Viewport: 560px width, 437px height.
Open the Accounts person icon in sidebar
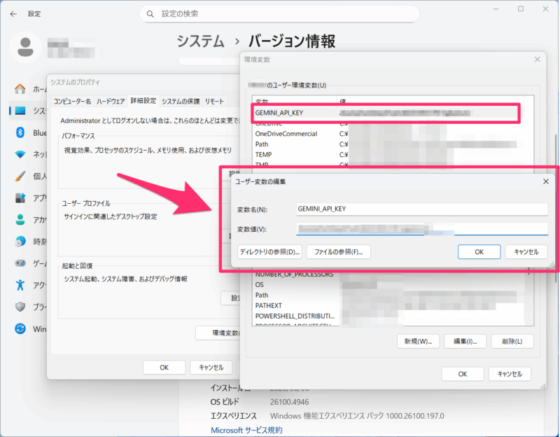click(20, 219)
